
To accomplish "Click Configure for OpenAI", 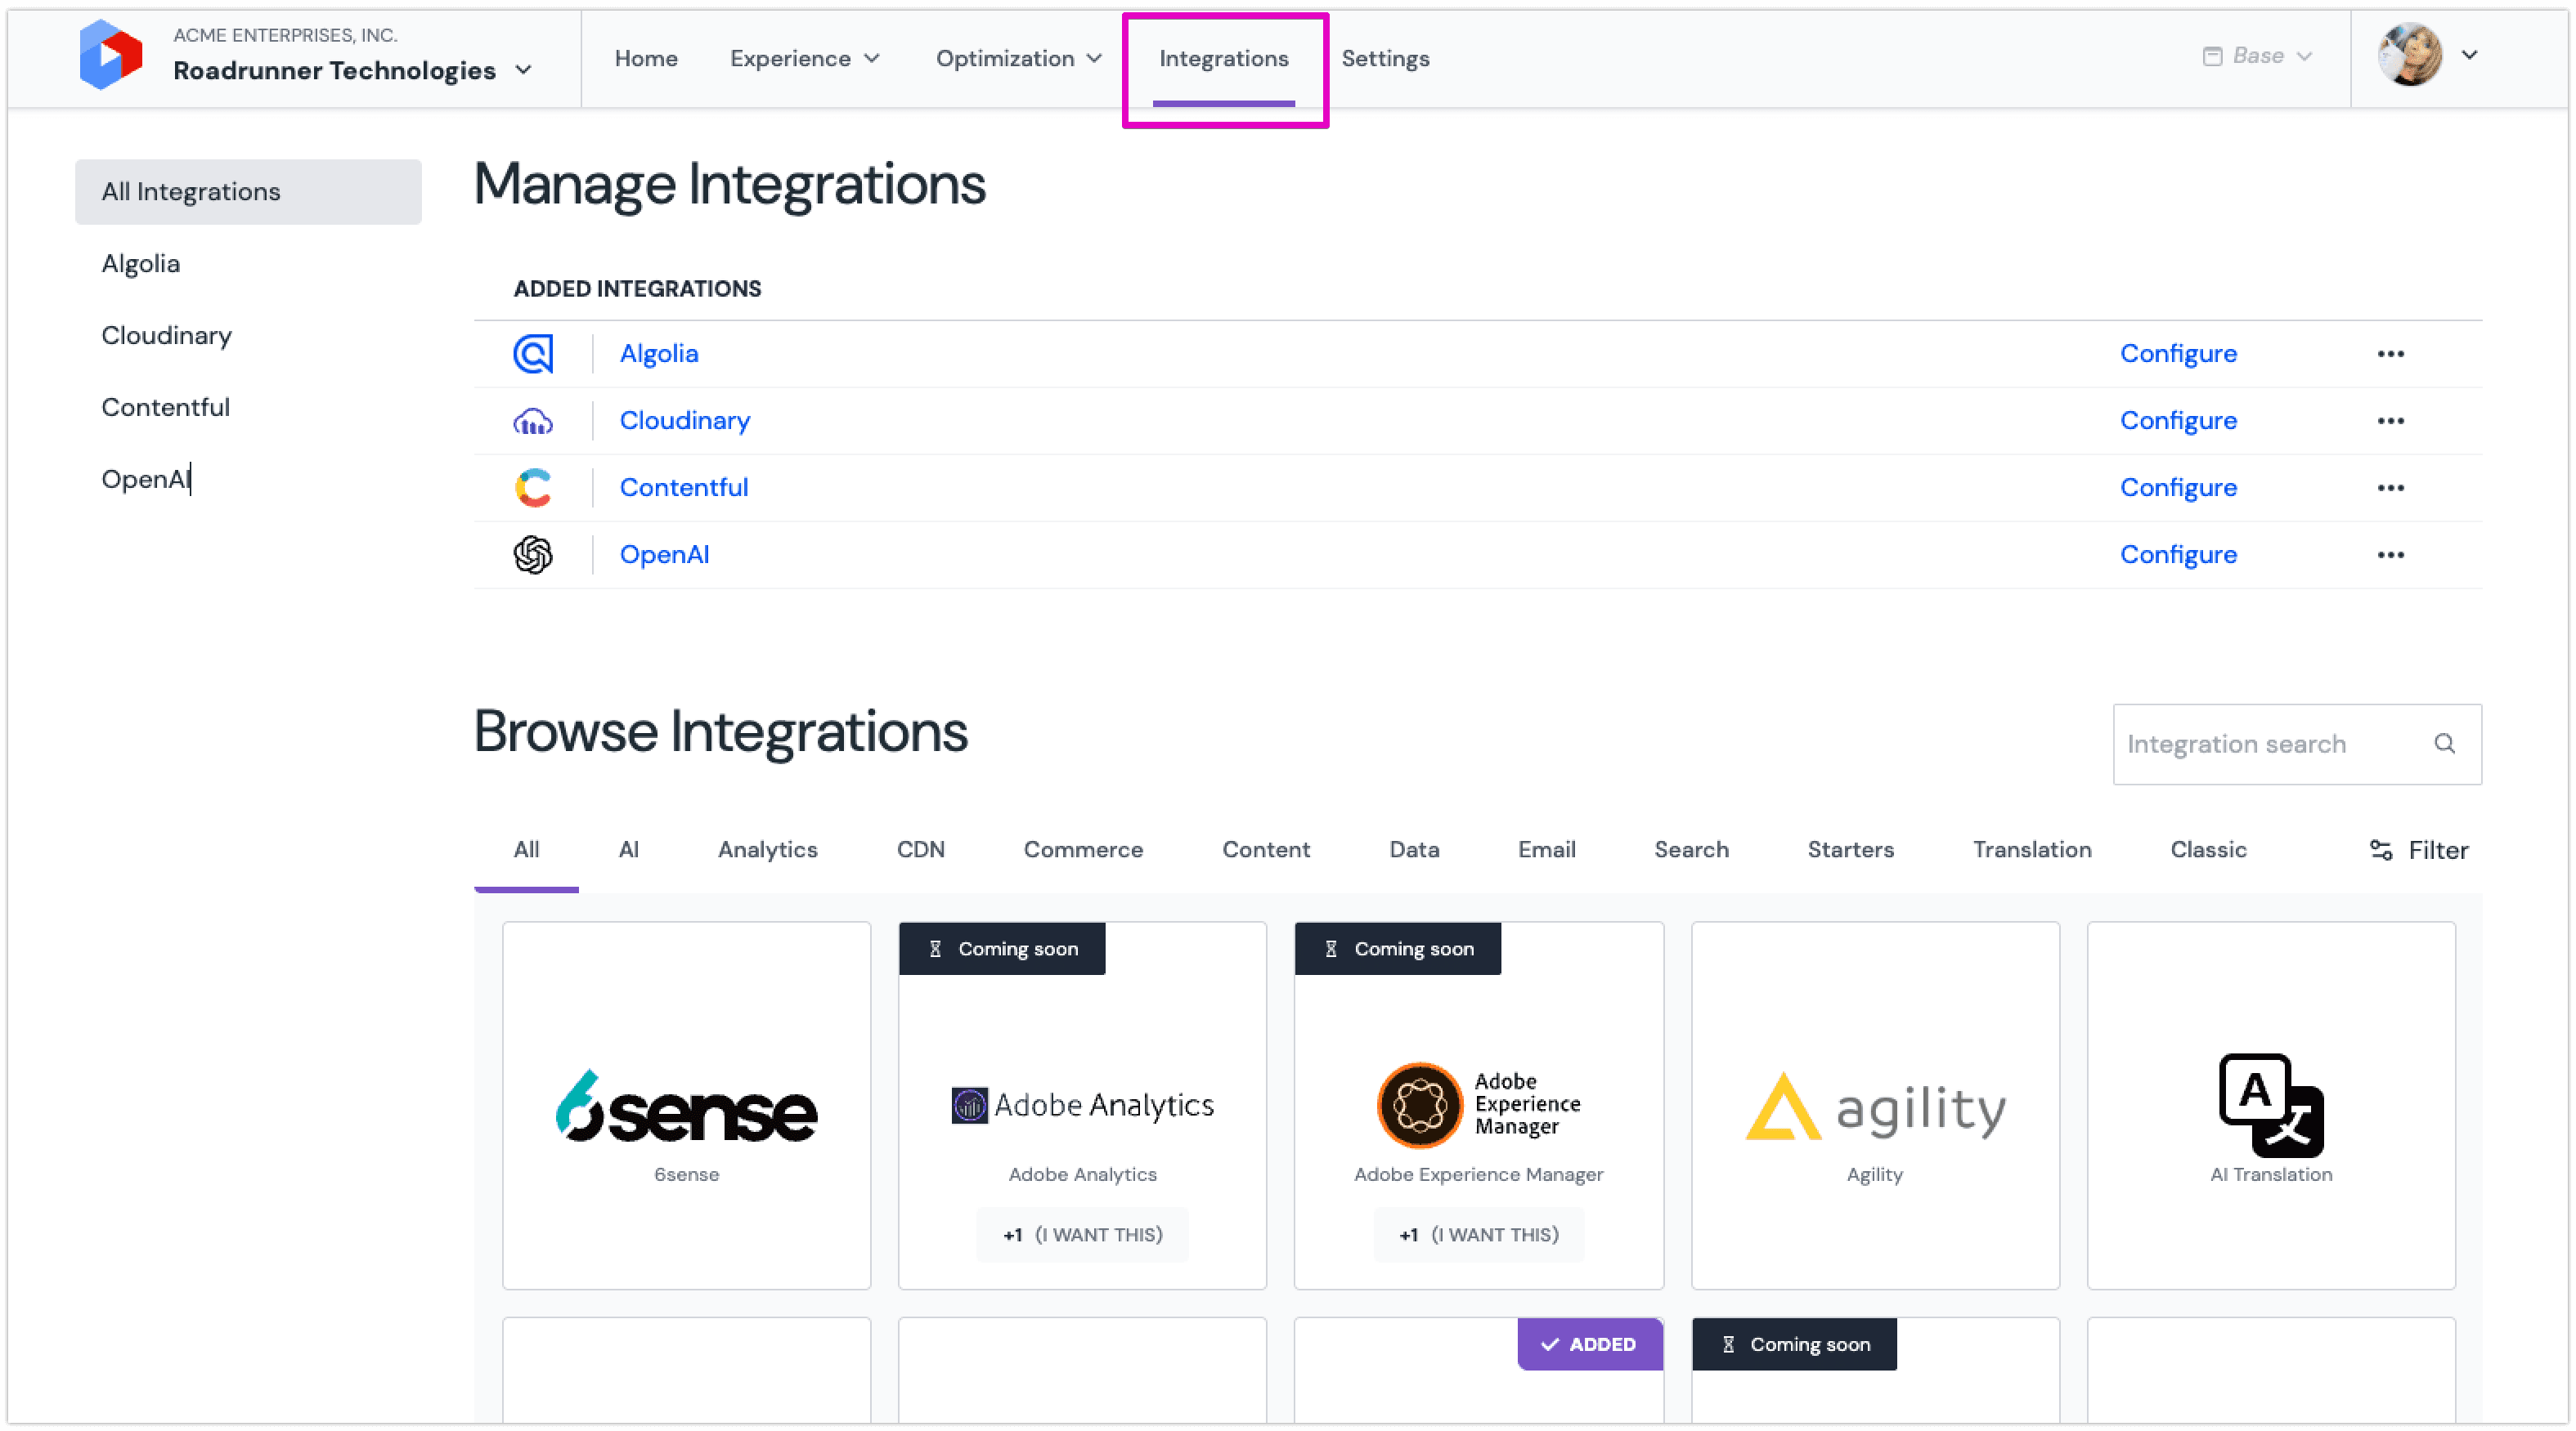I will coord(2178,555).
